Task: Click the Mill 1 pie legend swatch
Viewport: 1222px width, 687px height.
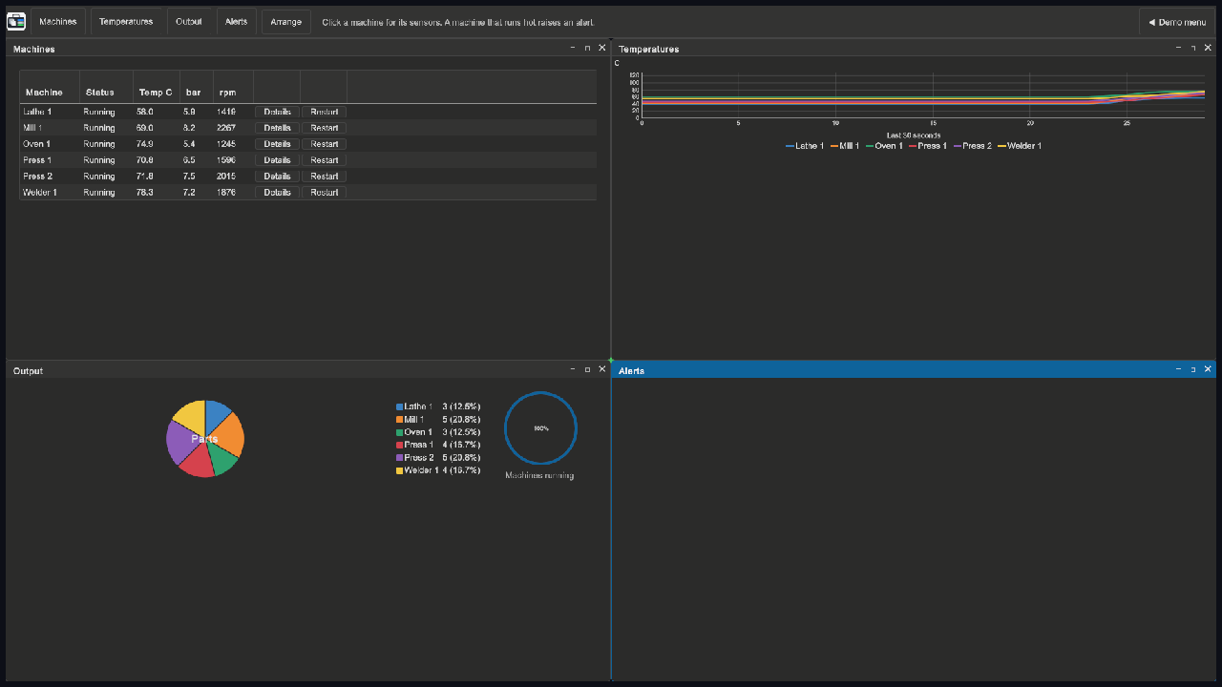Action: click(399, 420)
